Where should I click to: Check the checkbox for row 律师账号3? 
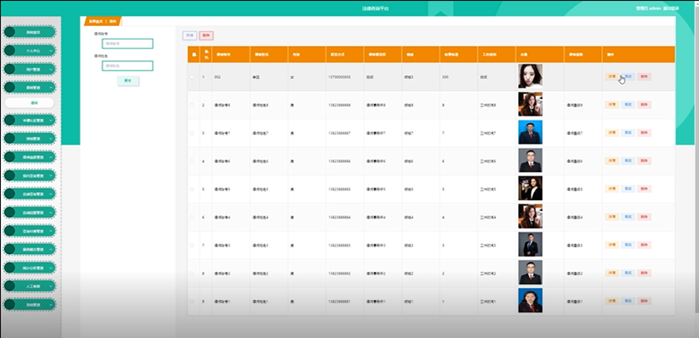(192, 245)
